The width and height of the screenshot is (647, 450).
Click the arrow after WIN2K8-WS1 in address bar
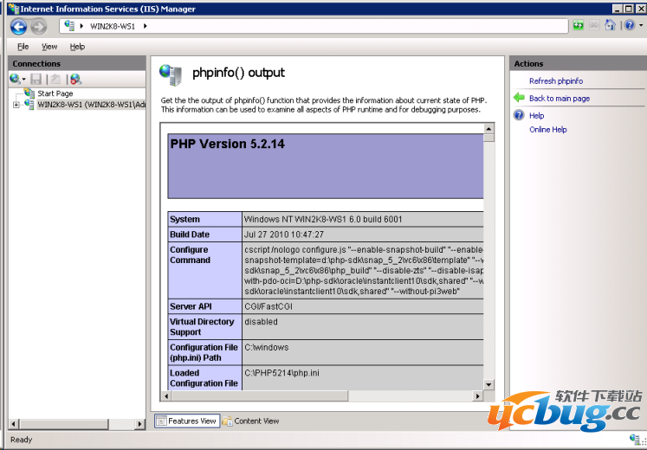click(145, 26)
